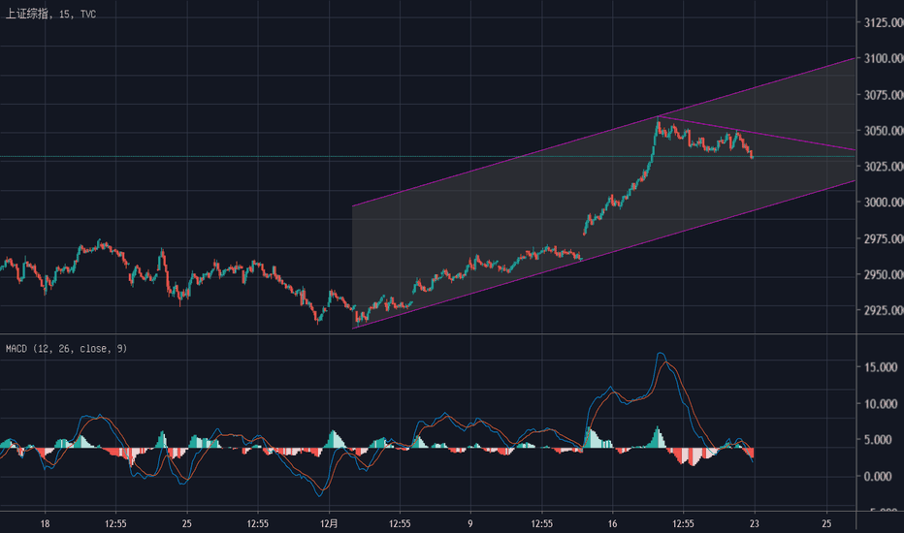904x533 pixels.
Task: Click the 3100.00 price axis label
Action: 884,58
